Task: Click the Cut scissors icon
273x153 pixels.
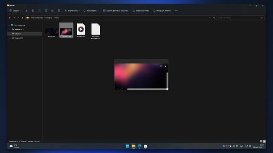Action: (26, 11)
